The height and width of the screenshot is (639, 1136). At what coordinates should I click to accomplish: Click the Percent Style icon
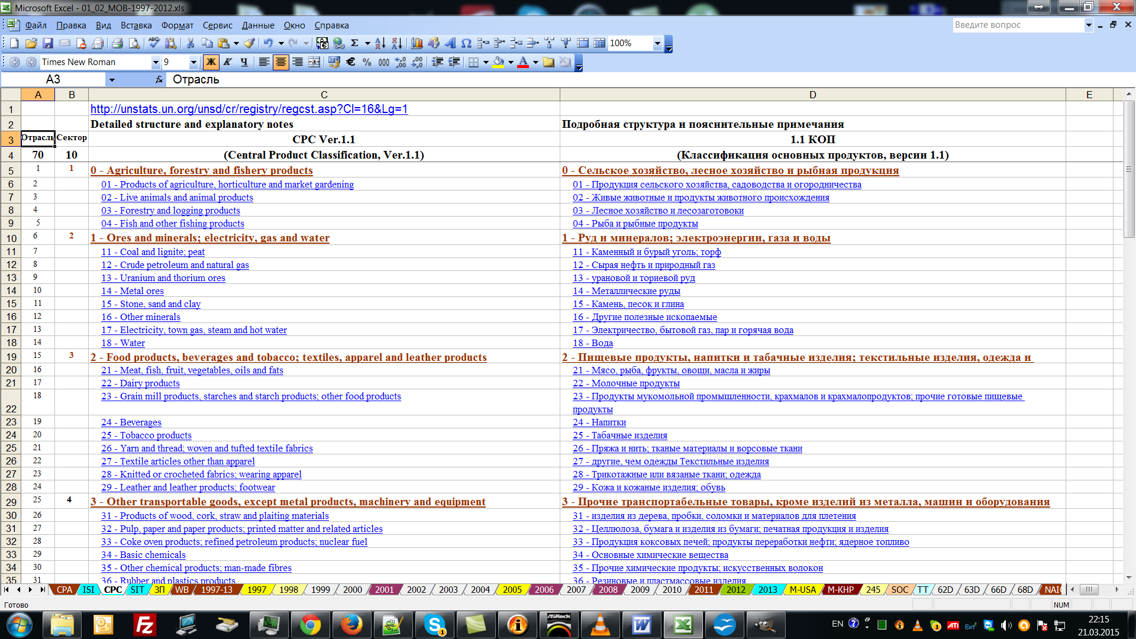(367, 62)
